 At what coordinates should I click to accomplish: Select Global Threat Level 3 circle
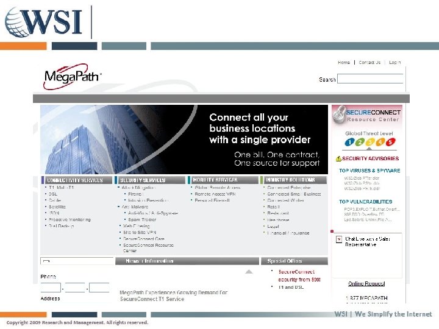click(x=370, y=142)
